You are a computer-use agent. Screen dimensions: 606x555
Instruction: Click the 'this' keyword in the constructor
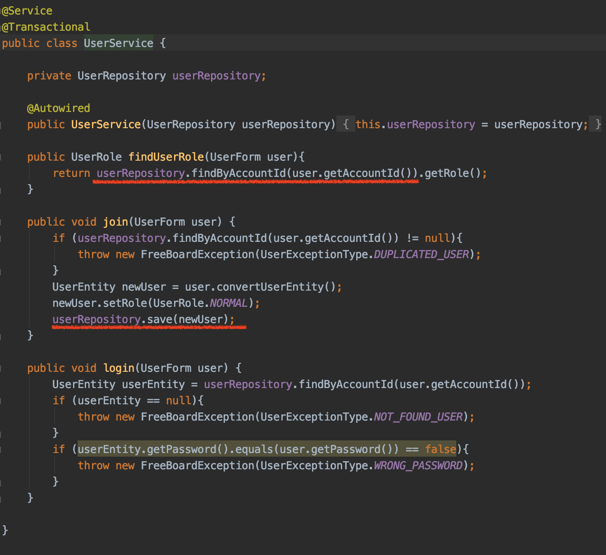368,125
